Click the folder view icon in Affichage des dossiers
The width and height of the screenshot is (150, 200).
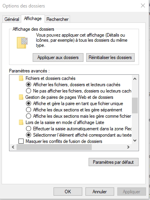click(22, 43)
